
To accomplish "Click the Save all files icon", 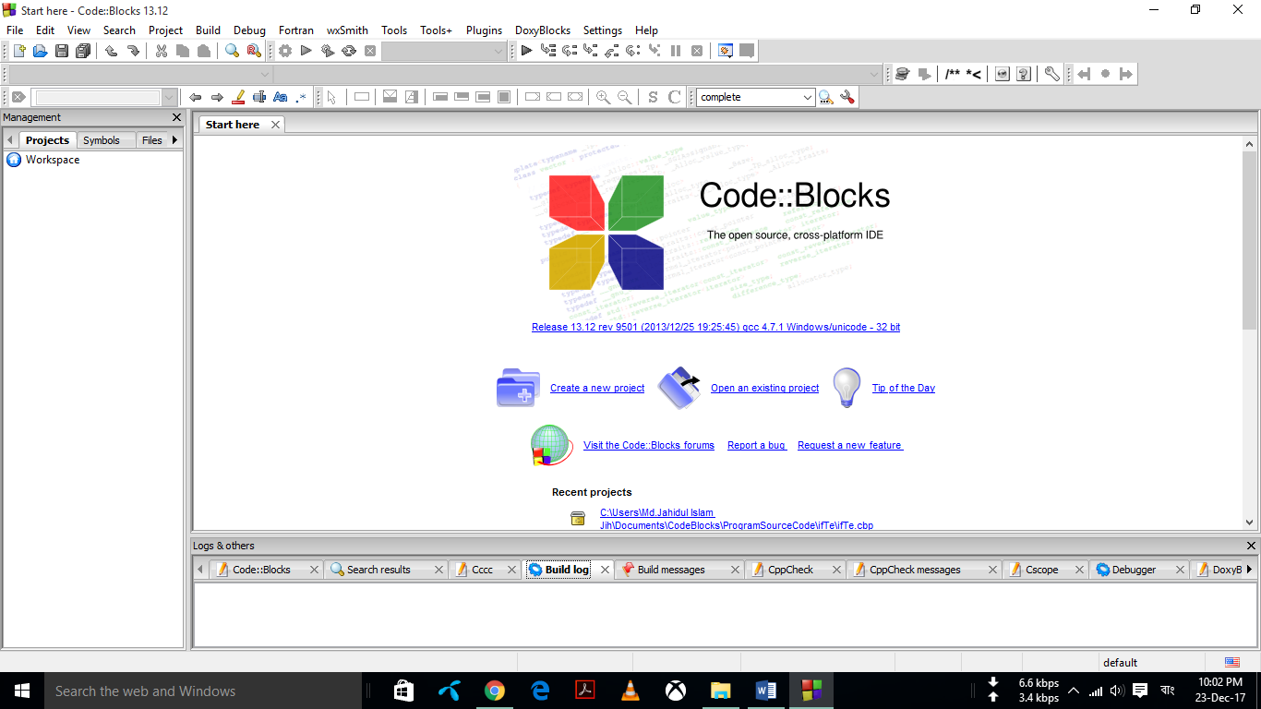I will (x=83, y=51).
